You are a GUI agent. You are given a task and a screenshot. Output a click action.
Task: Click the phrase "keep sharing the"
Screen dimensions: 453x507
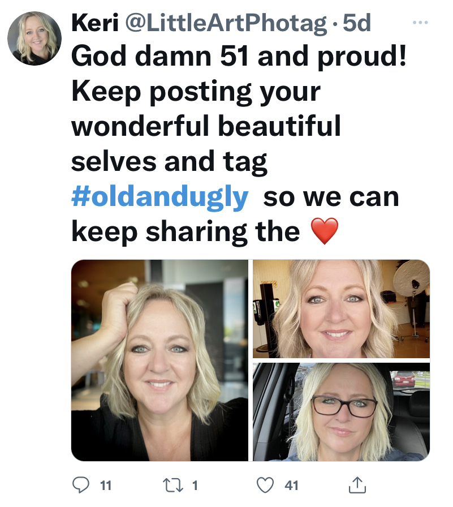[185, 231]
